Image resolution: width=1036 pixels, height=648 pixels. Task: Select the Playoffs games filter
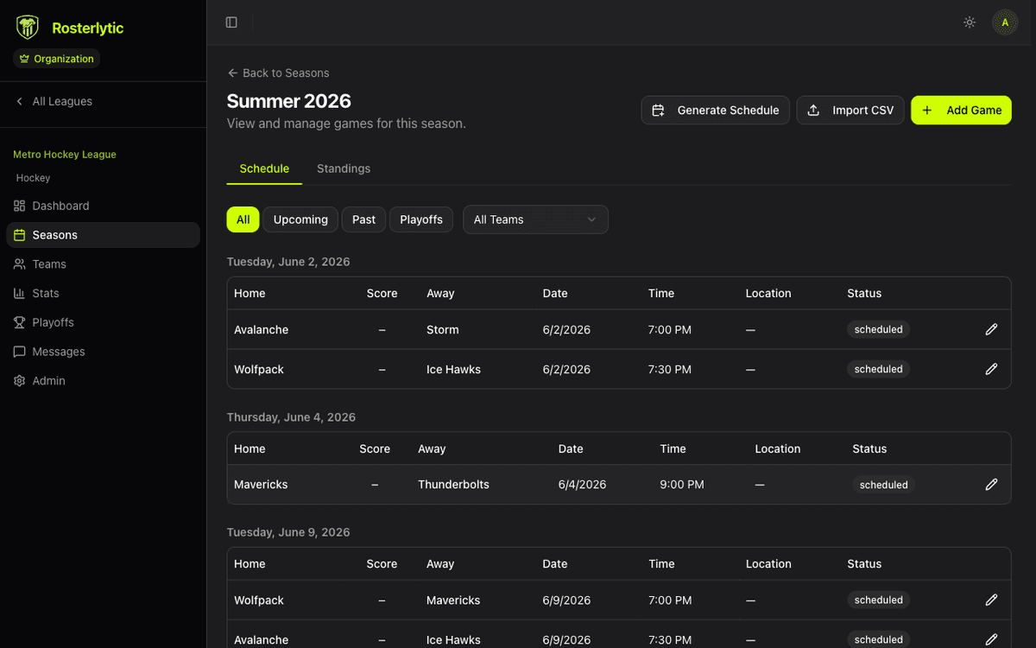coord(421,219)
